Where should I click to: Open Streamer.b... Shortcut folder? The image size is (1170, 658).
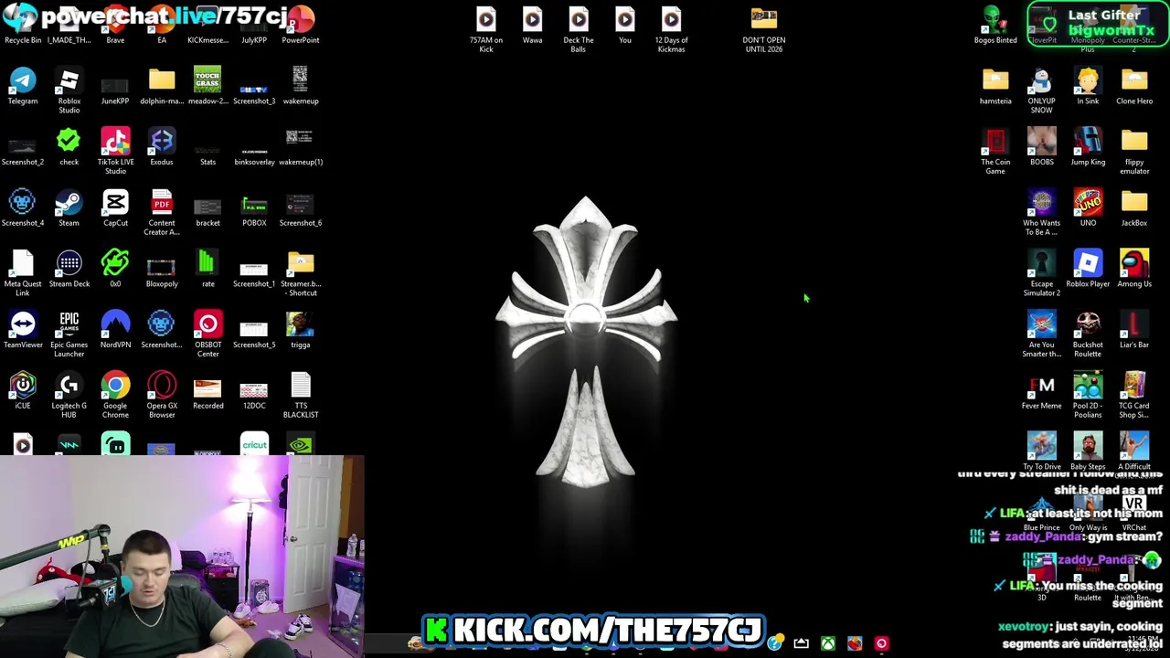(301, 273)
